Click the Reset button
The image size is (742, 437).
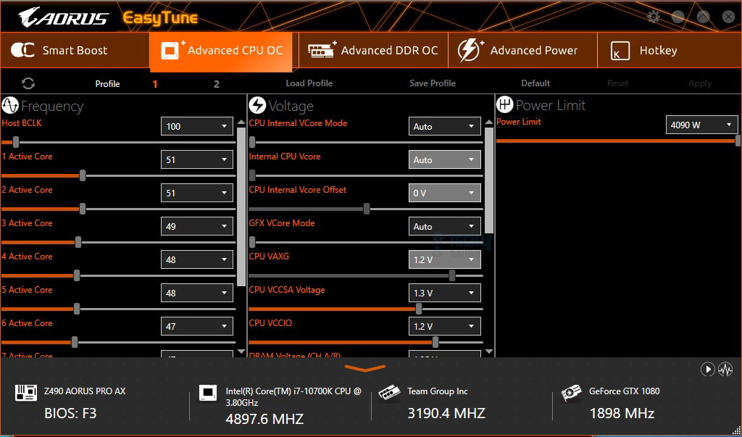(x=617, y=83)
